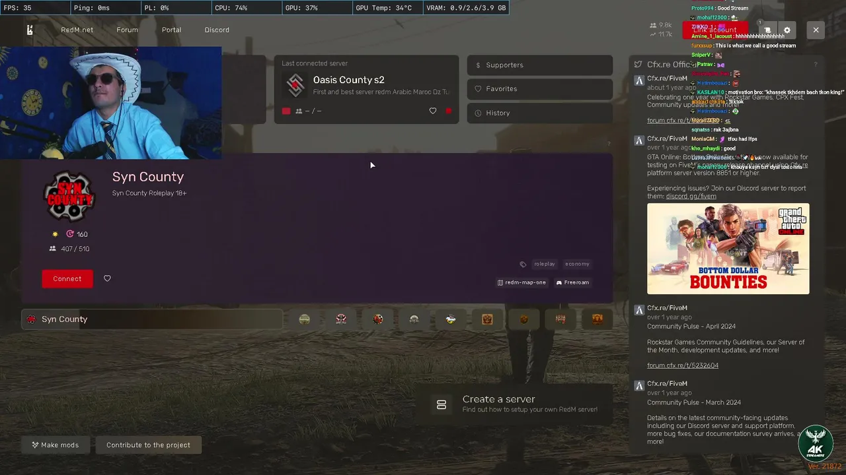The width and height of the screenshot is (846, 475).
Task: Click the tag icon before roleplay
Action: [523, 264]
